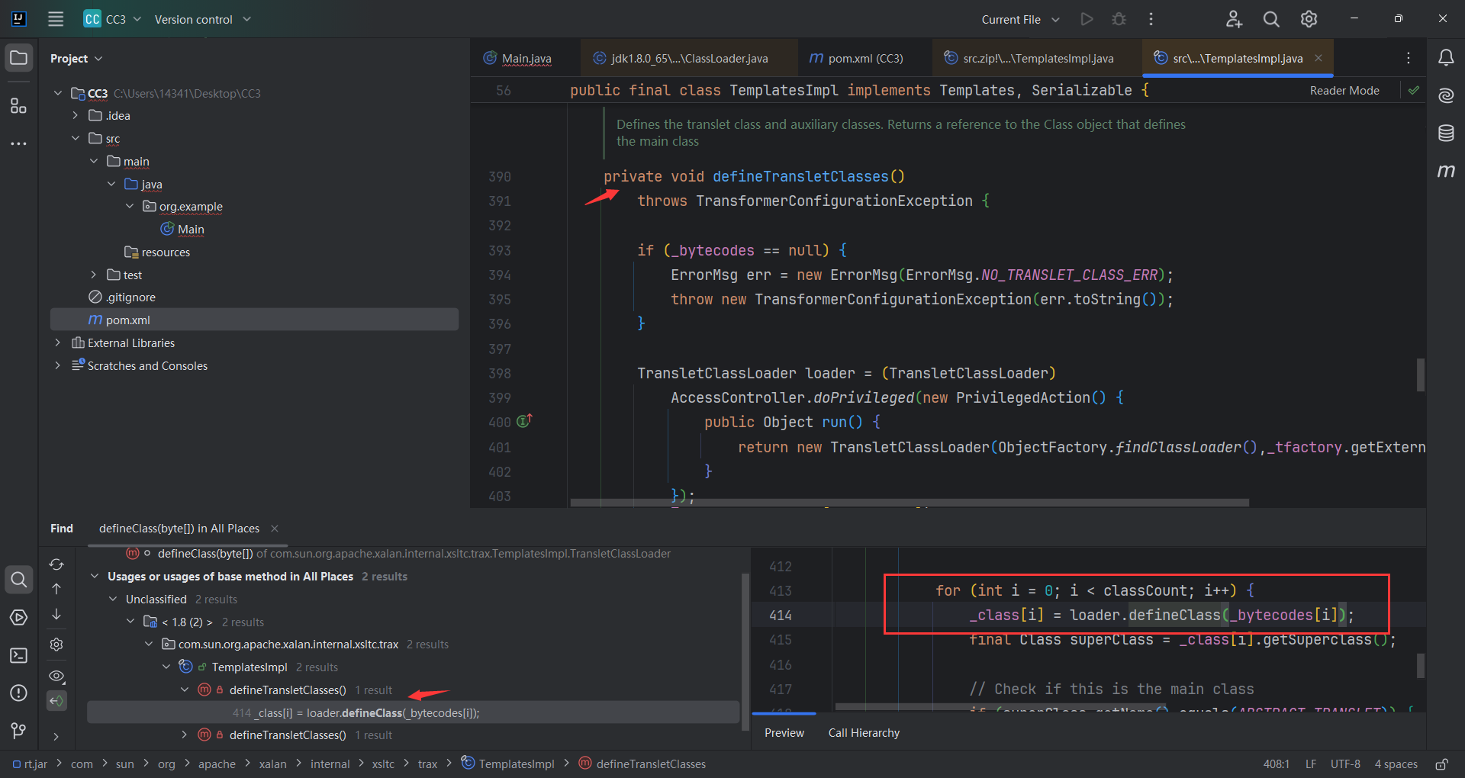Open Search Everywhere magnifier
The height and width of the screenshot is (778, 1465).
1271,19
